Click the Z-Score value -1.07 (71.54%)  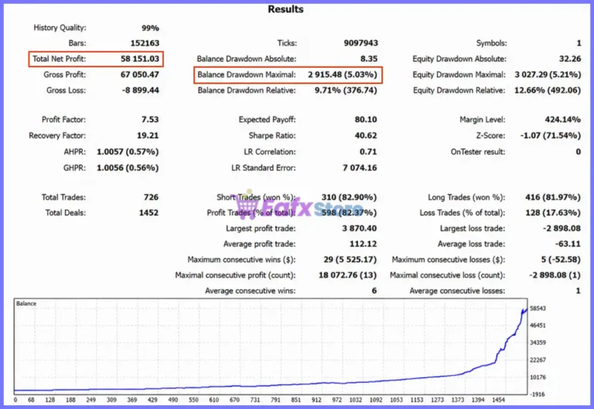[551, 135]
